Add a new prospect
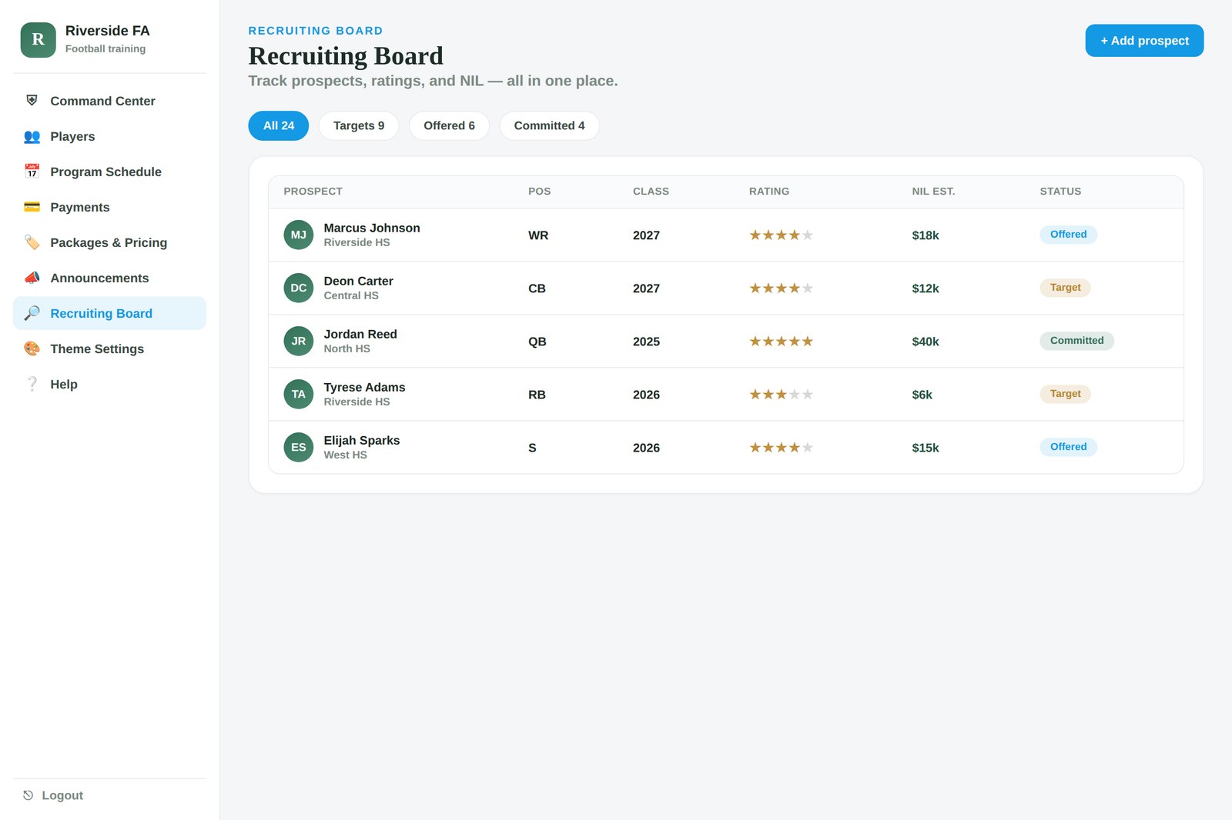 coord(1144,41)
